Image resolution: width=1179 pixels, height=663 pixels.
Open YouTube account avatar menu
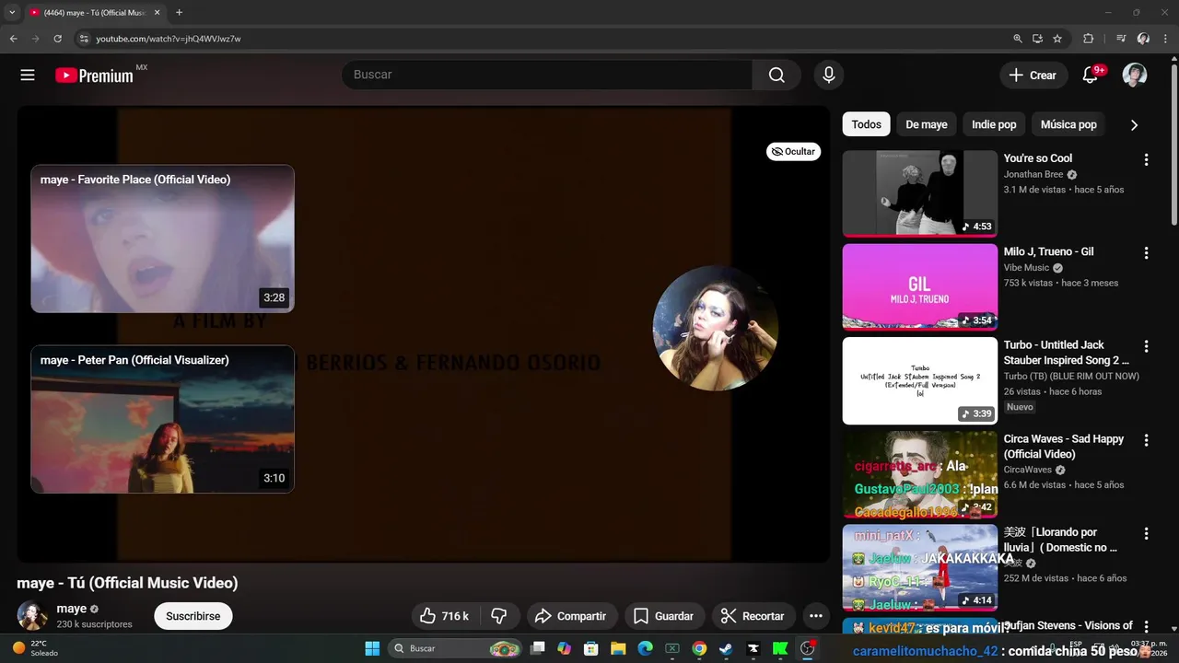click(1135, 76)
